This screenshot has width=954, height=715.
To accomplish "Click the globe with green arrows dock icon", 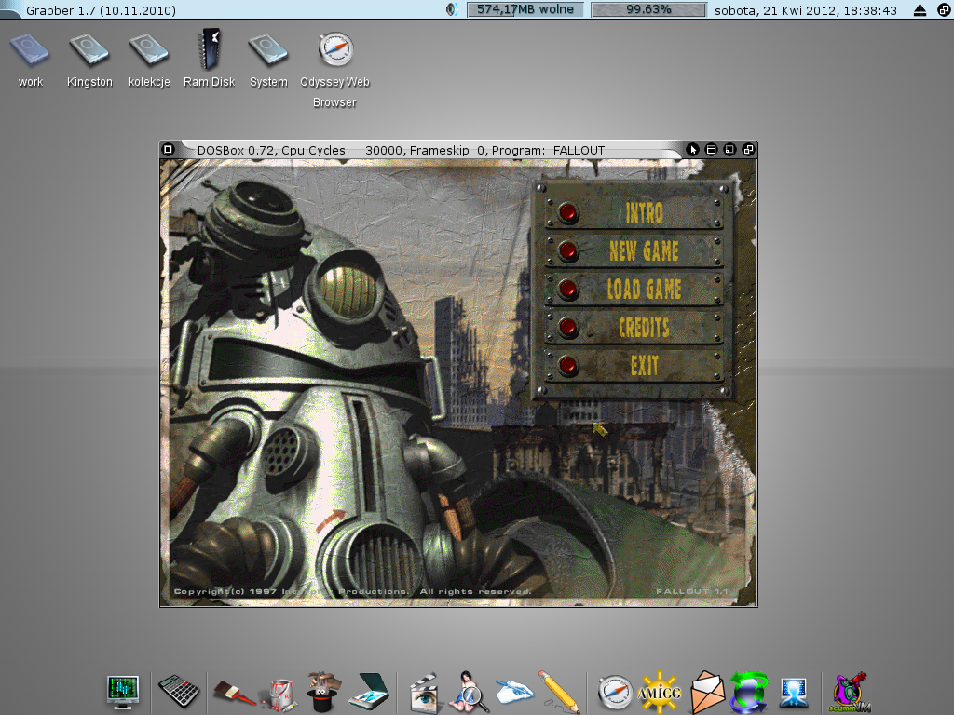I will pyautogui.click(x=749, y=692).
